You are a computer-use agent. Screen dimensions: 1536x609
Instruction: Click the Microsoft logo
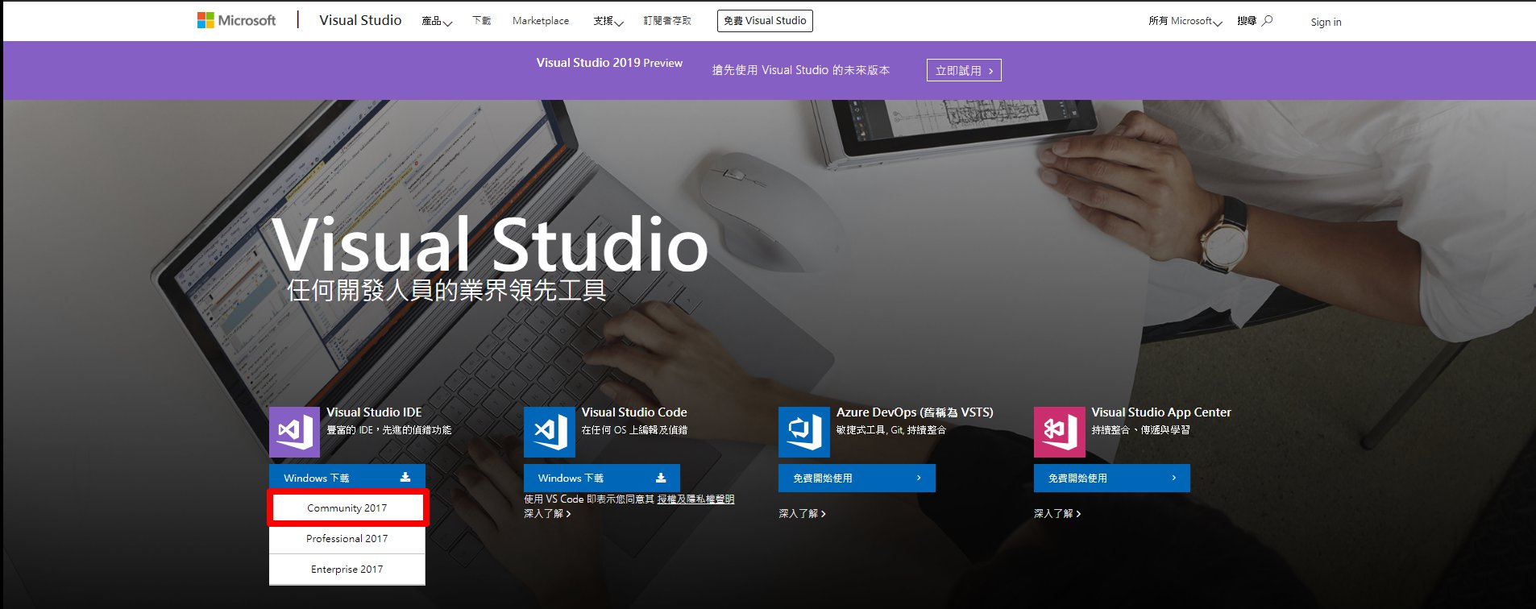pyautogui.click(x=236, y=20)
